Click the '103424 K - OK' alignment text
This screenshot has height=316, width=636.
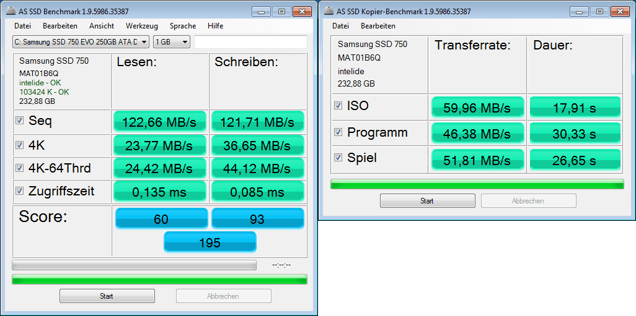(x=44, y=92)
